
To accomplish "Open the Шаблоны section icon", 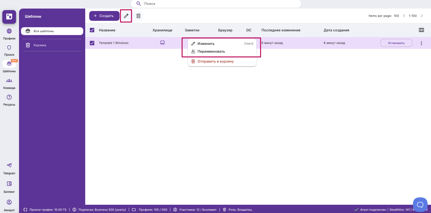I will [9, 64].
